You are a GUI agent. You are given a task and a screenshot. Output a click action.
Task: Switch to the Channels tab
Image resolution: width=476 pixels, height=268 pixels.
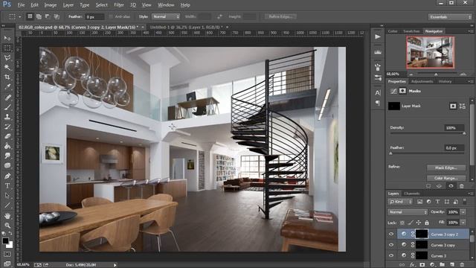pos(411,194)
